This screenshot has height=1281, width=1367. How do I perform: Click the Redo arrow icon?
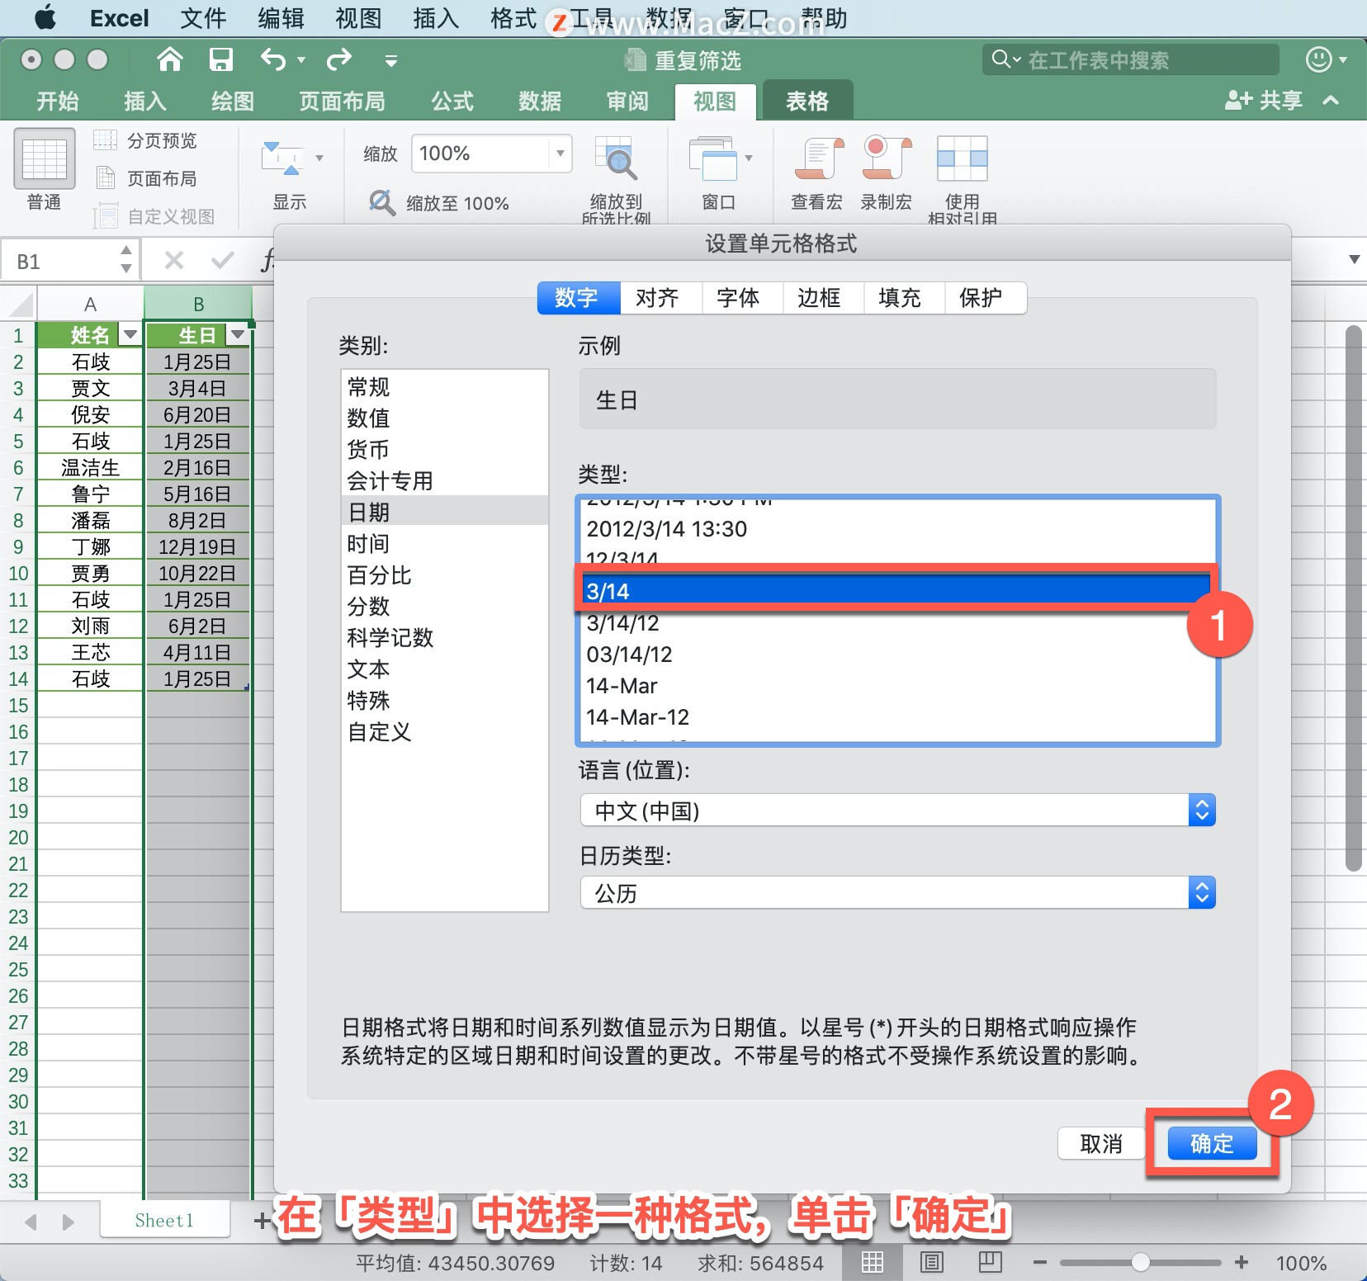tap(339, 59)
